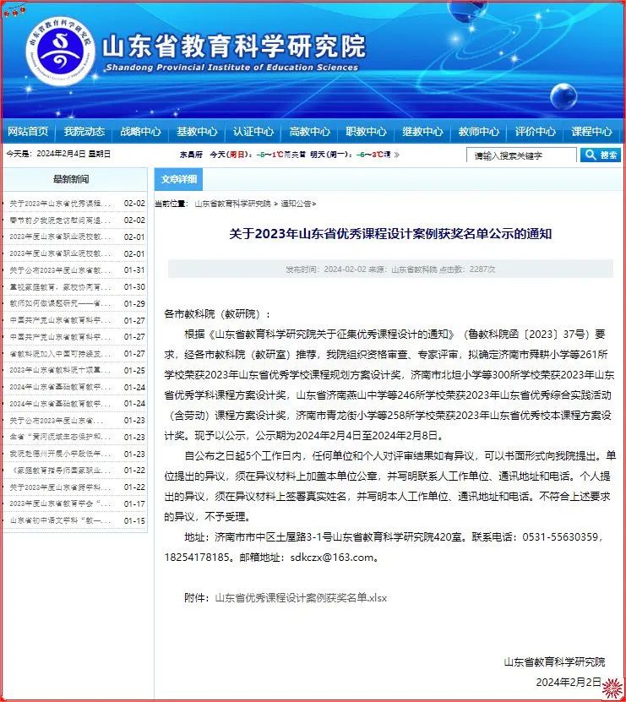Click the article title 关于2023年山东省优秀课程设计案例获奖名单公示的通知
626x702 pixels.
(x=390, y=234)
